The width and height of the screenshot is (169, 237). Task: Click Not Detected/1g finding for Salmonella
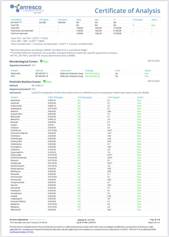pyautogui.click(x=92, y=74)
